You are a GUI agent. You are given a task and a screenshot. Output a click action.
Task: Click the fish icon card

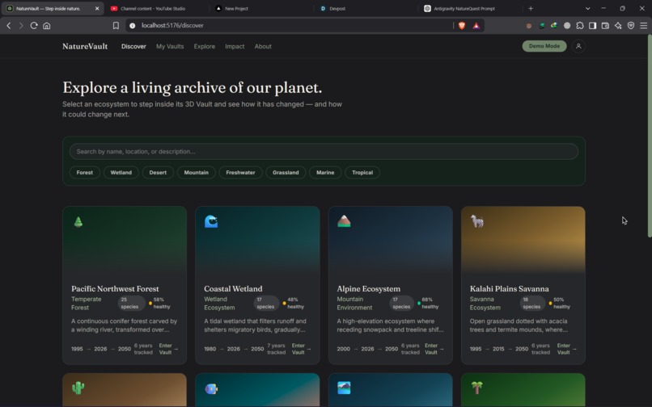tap(211, 388)
